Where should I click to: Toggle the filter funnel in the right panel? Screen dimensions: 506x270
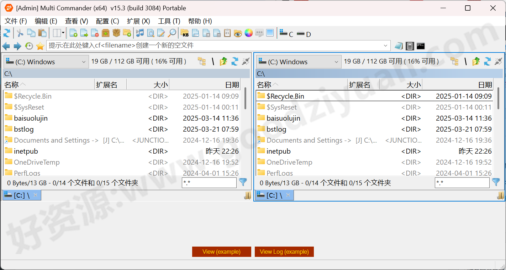[x=496, y=182]
